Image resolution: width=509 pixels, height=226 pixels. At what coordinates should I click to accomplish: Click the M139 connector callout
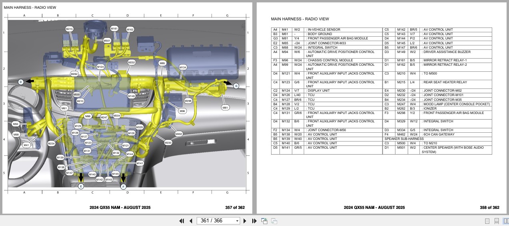pyautogui.click(x=60, y=157)
